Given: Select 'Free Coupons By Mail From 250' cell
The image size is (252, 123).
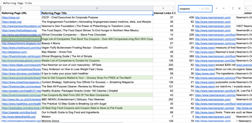Looking at the screenshot, I should coord(97,95).
